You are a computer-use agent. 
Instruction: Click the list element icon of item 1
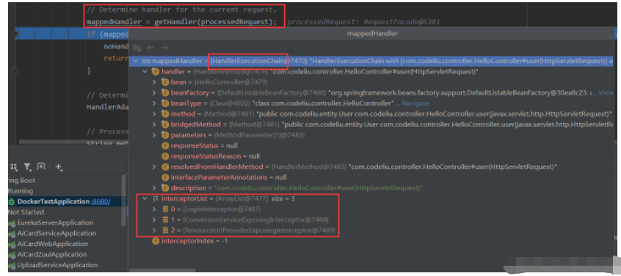tap(165, 219)
